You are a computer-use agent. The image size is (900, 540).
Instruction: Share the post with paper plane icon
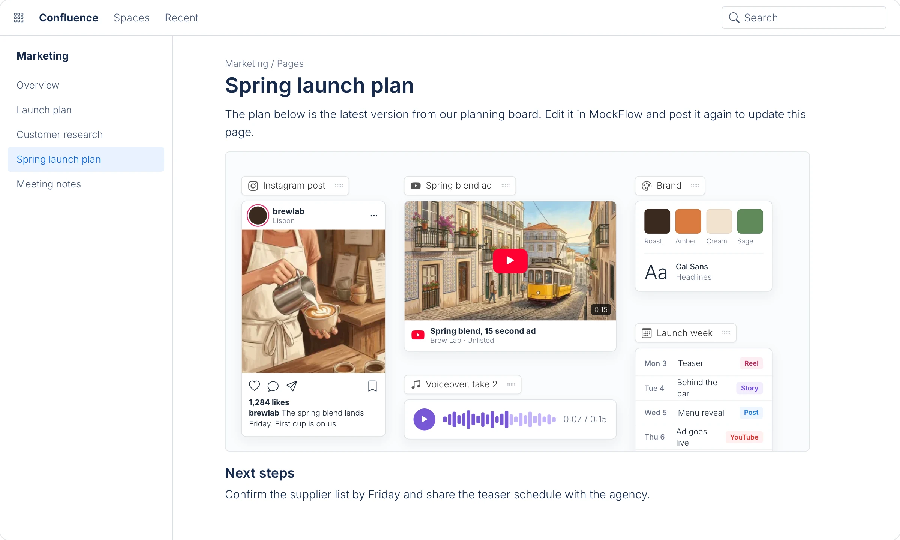pos(292,385)
